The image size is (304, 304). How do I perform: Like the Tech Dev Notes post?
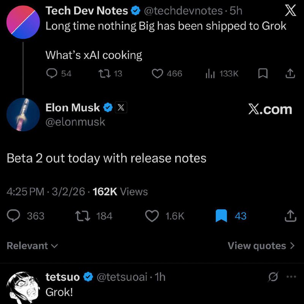[158, 73]
